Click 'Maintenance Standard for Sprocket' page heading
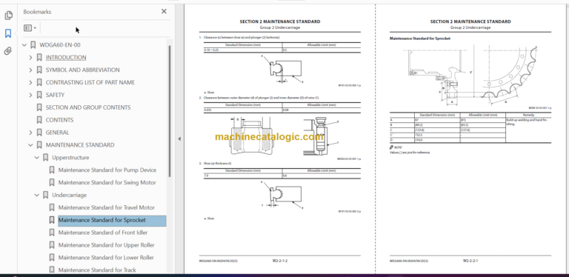 pyautogui.click(x=420, y=38)
